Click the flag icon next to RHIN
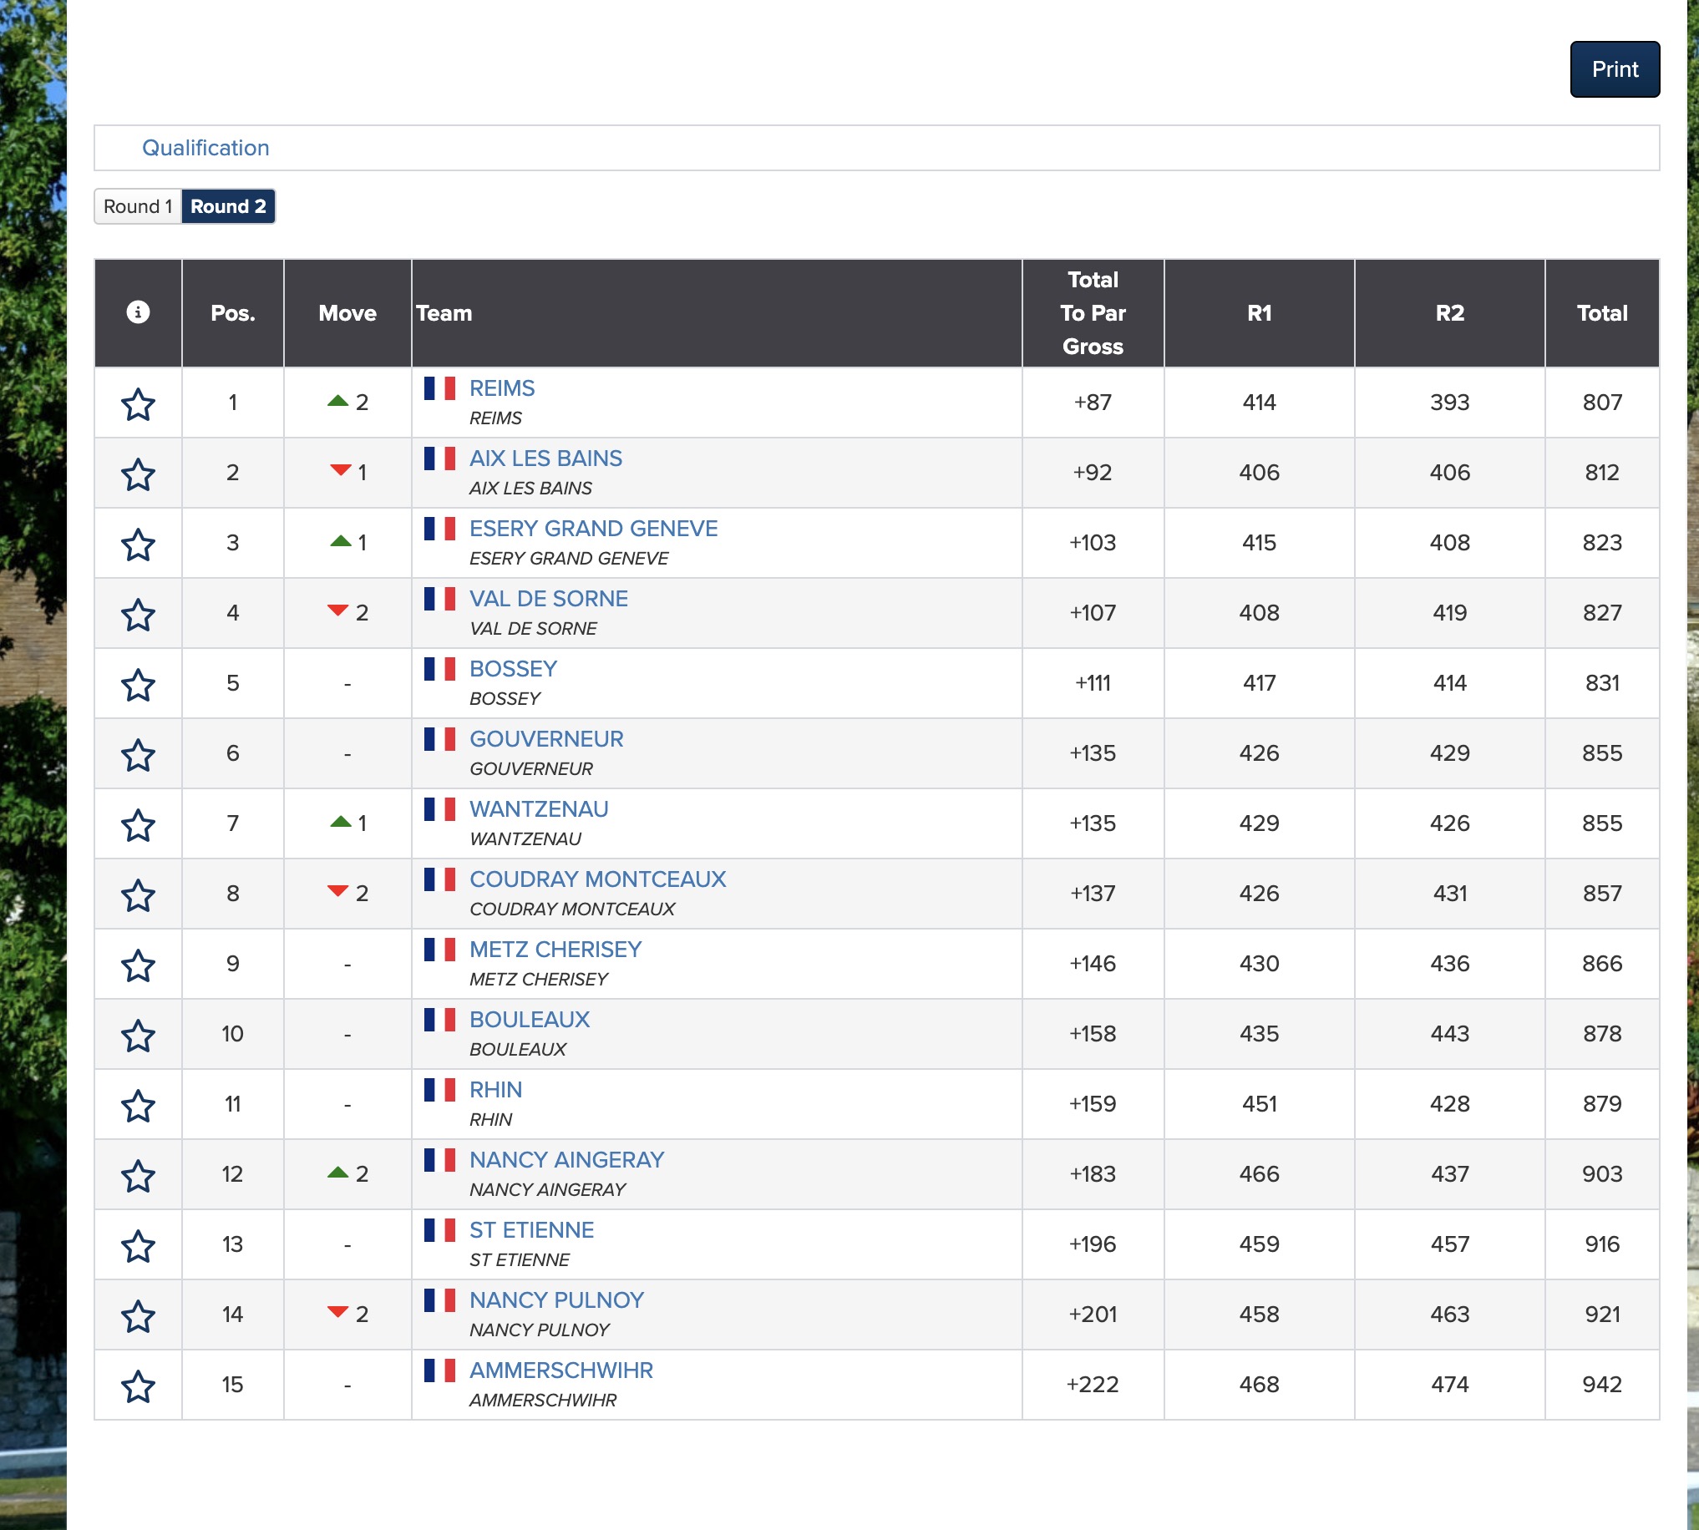The height and width of the screenshot is (1530, 1699). click(439, 1091)
